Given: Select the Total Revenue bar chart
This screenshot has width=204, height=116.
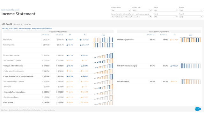Looking at the screenshot, I should point(103,76).
